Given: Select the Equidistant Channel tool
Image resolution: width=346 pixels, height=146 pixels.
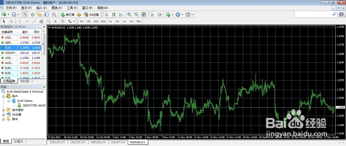Looking at the screenshot, I should pyautogui.click(x=41, y=21).
